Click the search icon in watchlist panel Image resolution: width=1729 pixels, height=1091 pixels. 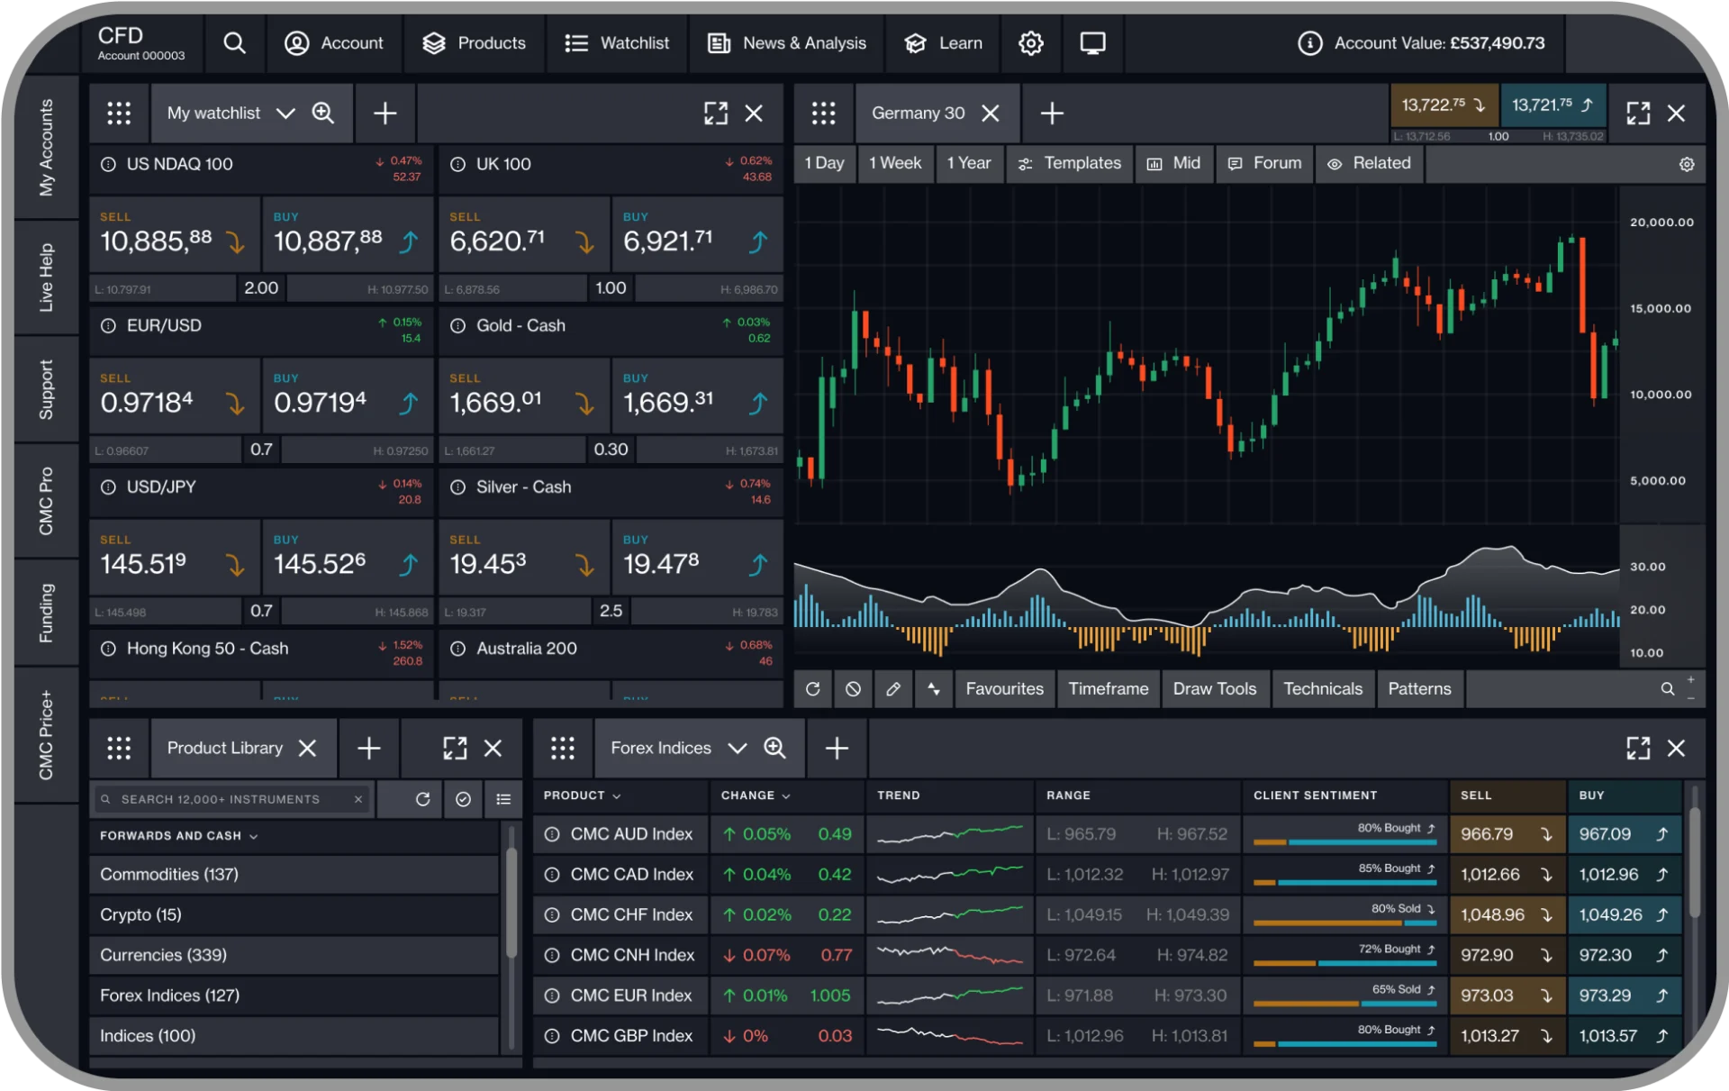(324, 114)
